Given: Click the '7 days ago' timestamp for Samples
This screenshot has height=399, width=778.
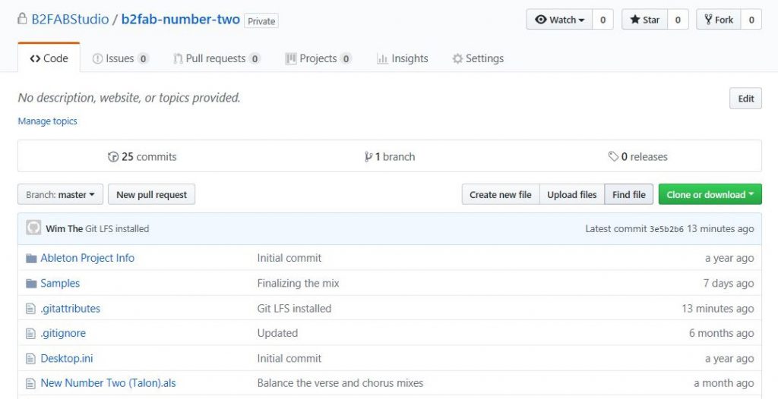Looking at the screenshot, I should (729, 284).
